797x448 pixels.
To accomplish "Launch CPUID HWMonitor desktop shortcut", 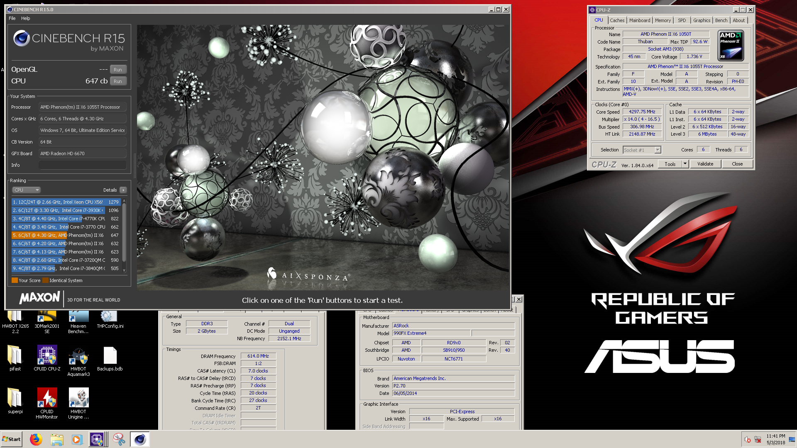I will pos(47,404).
